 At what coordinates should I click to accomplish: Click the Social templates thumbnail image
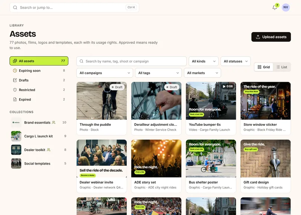click(x=16, y=163)
